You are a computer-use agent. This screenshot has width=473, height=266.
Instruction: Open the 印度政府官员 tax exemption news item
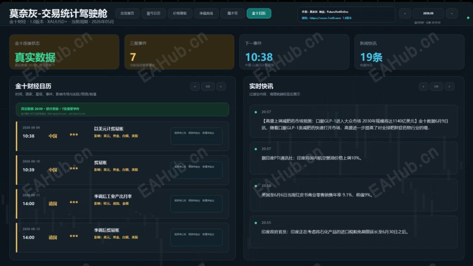point(353,232)
